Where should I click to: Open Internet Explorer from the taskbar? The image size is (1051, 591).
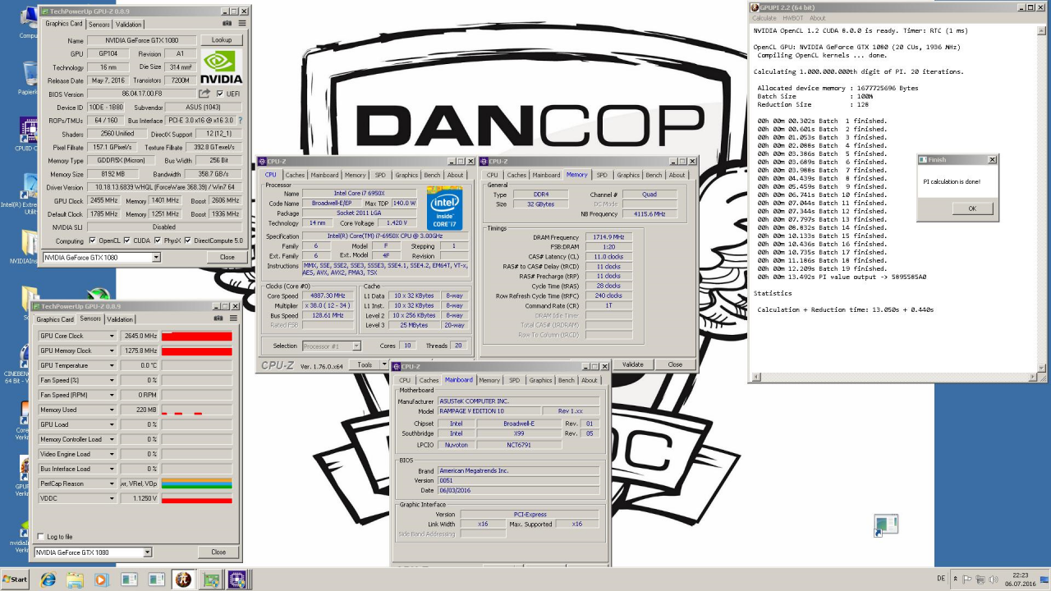click(x=48, y=580)
